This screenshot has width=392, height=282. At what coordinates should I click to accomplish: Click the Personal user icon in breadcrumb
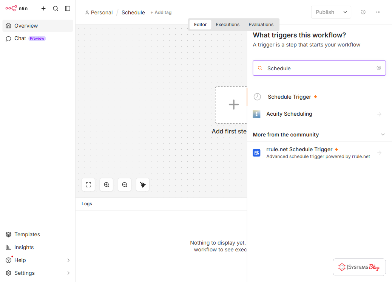(87, 12)
